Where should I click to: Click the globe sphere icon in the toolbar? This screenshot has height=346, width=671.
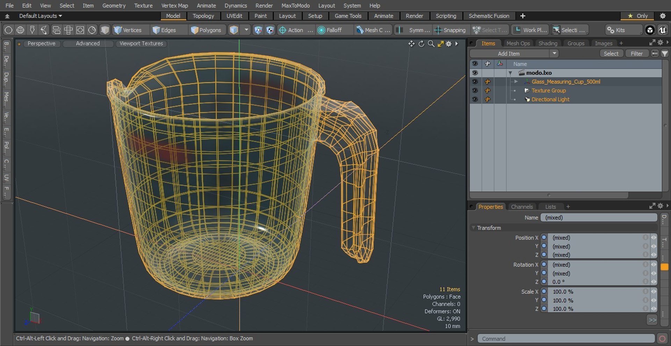coord(20,30)
